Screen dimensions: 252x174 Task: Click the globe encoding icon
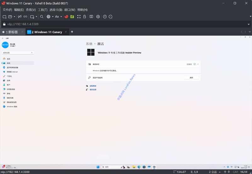(49, 17)
